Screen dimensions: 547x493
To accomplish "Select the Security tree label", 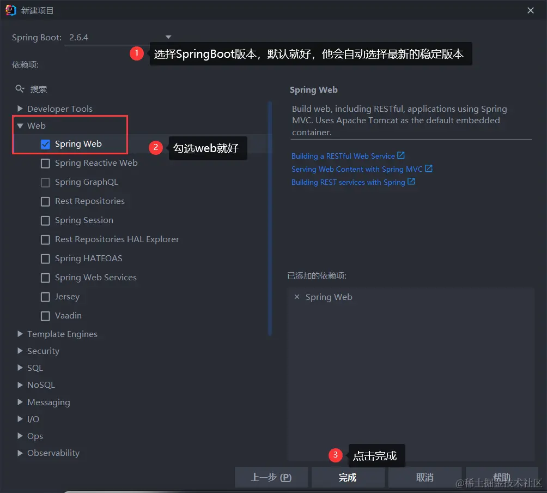I will tap(43, 351).
